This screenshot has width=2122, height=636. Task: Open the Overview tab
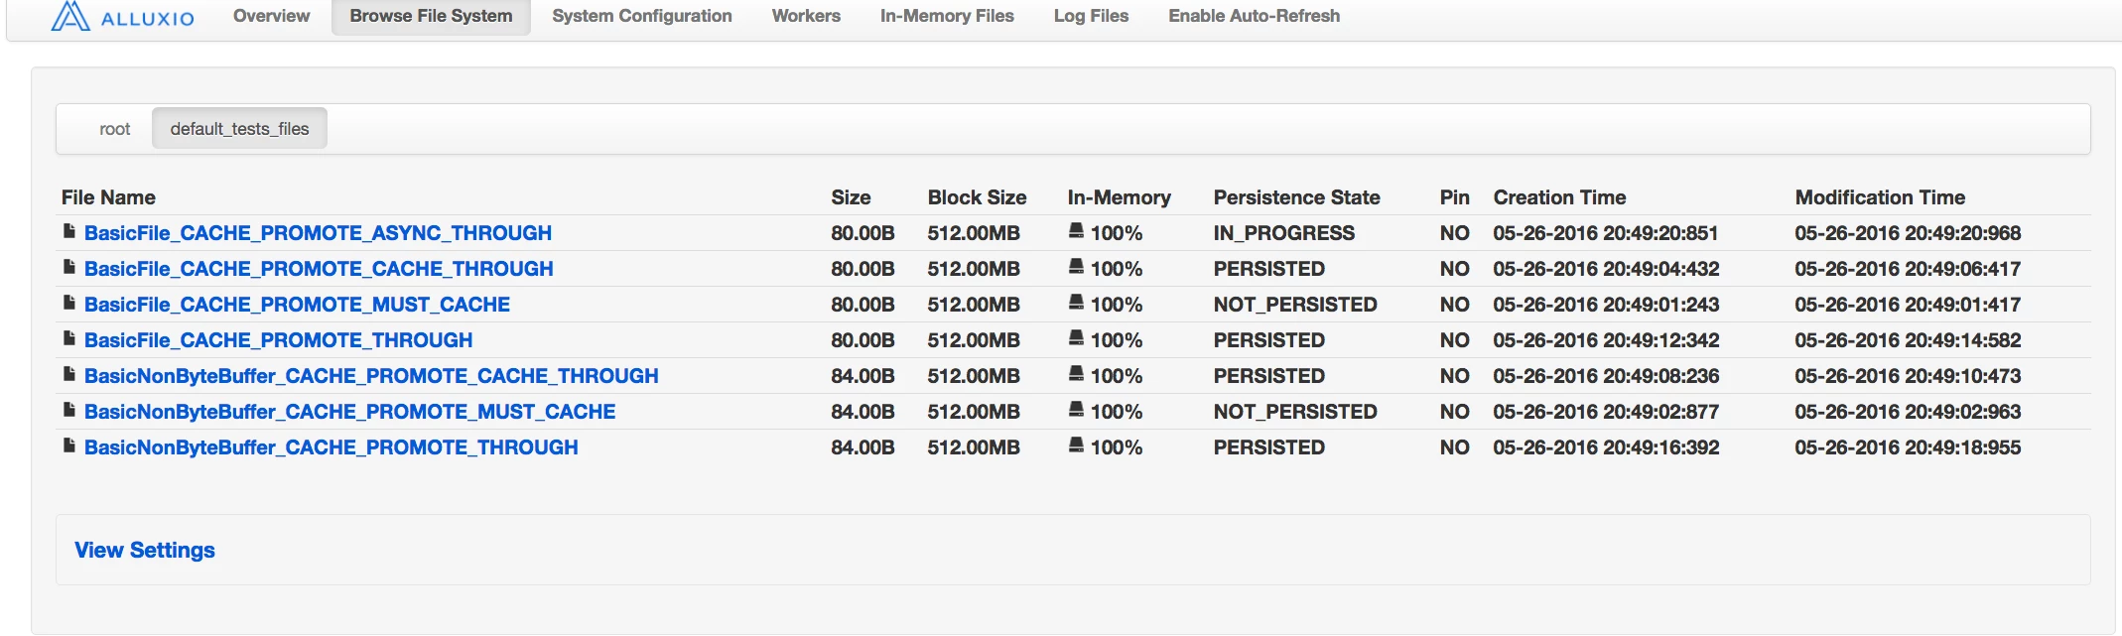tap(271, 16)
